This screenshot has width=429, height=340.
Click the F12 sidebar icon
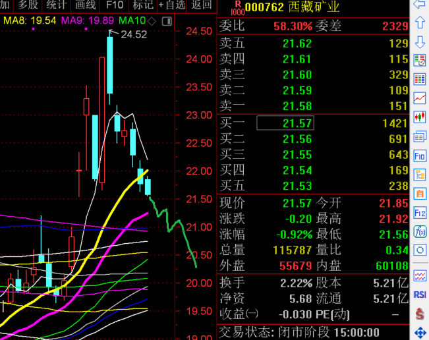pyautogui.click(x=420, y=213)
